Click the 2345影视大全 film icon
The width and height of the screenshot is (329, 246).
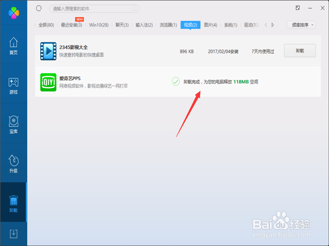[x=48, y=51]
